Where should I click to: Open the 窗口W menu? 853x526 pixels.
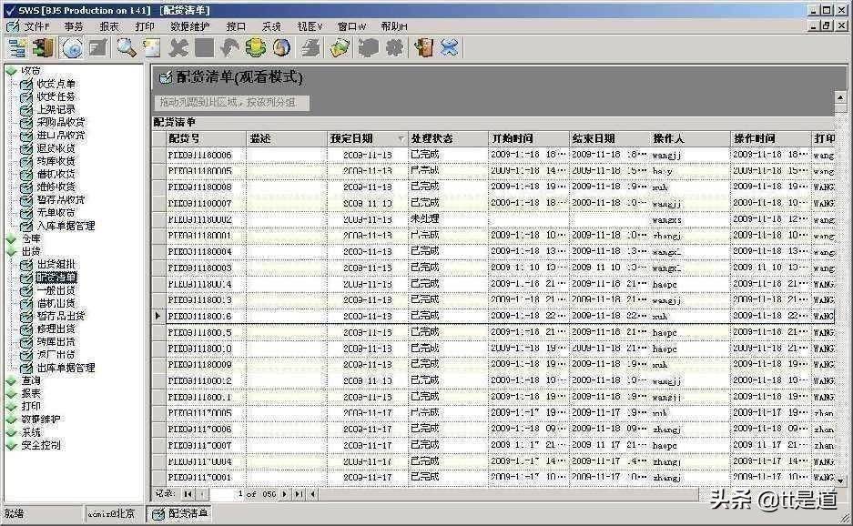(x=351, y=26)
